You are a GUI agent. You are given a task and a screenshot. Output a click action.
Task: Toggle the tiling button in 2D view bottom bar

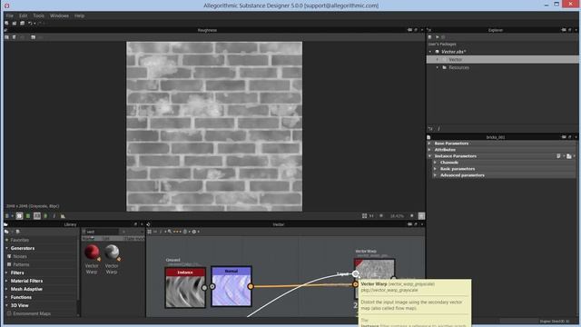click(x=19, y=216)
